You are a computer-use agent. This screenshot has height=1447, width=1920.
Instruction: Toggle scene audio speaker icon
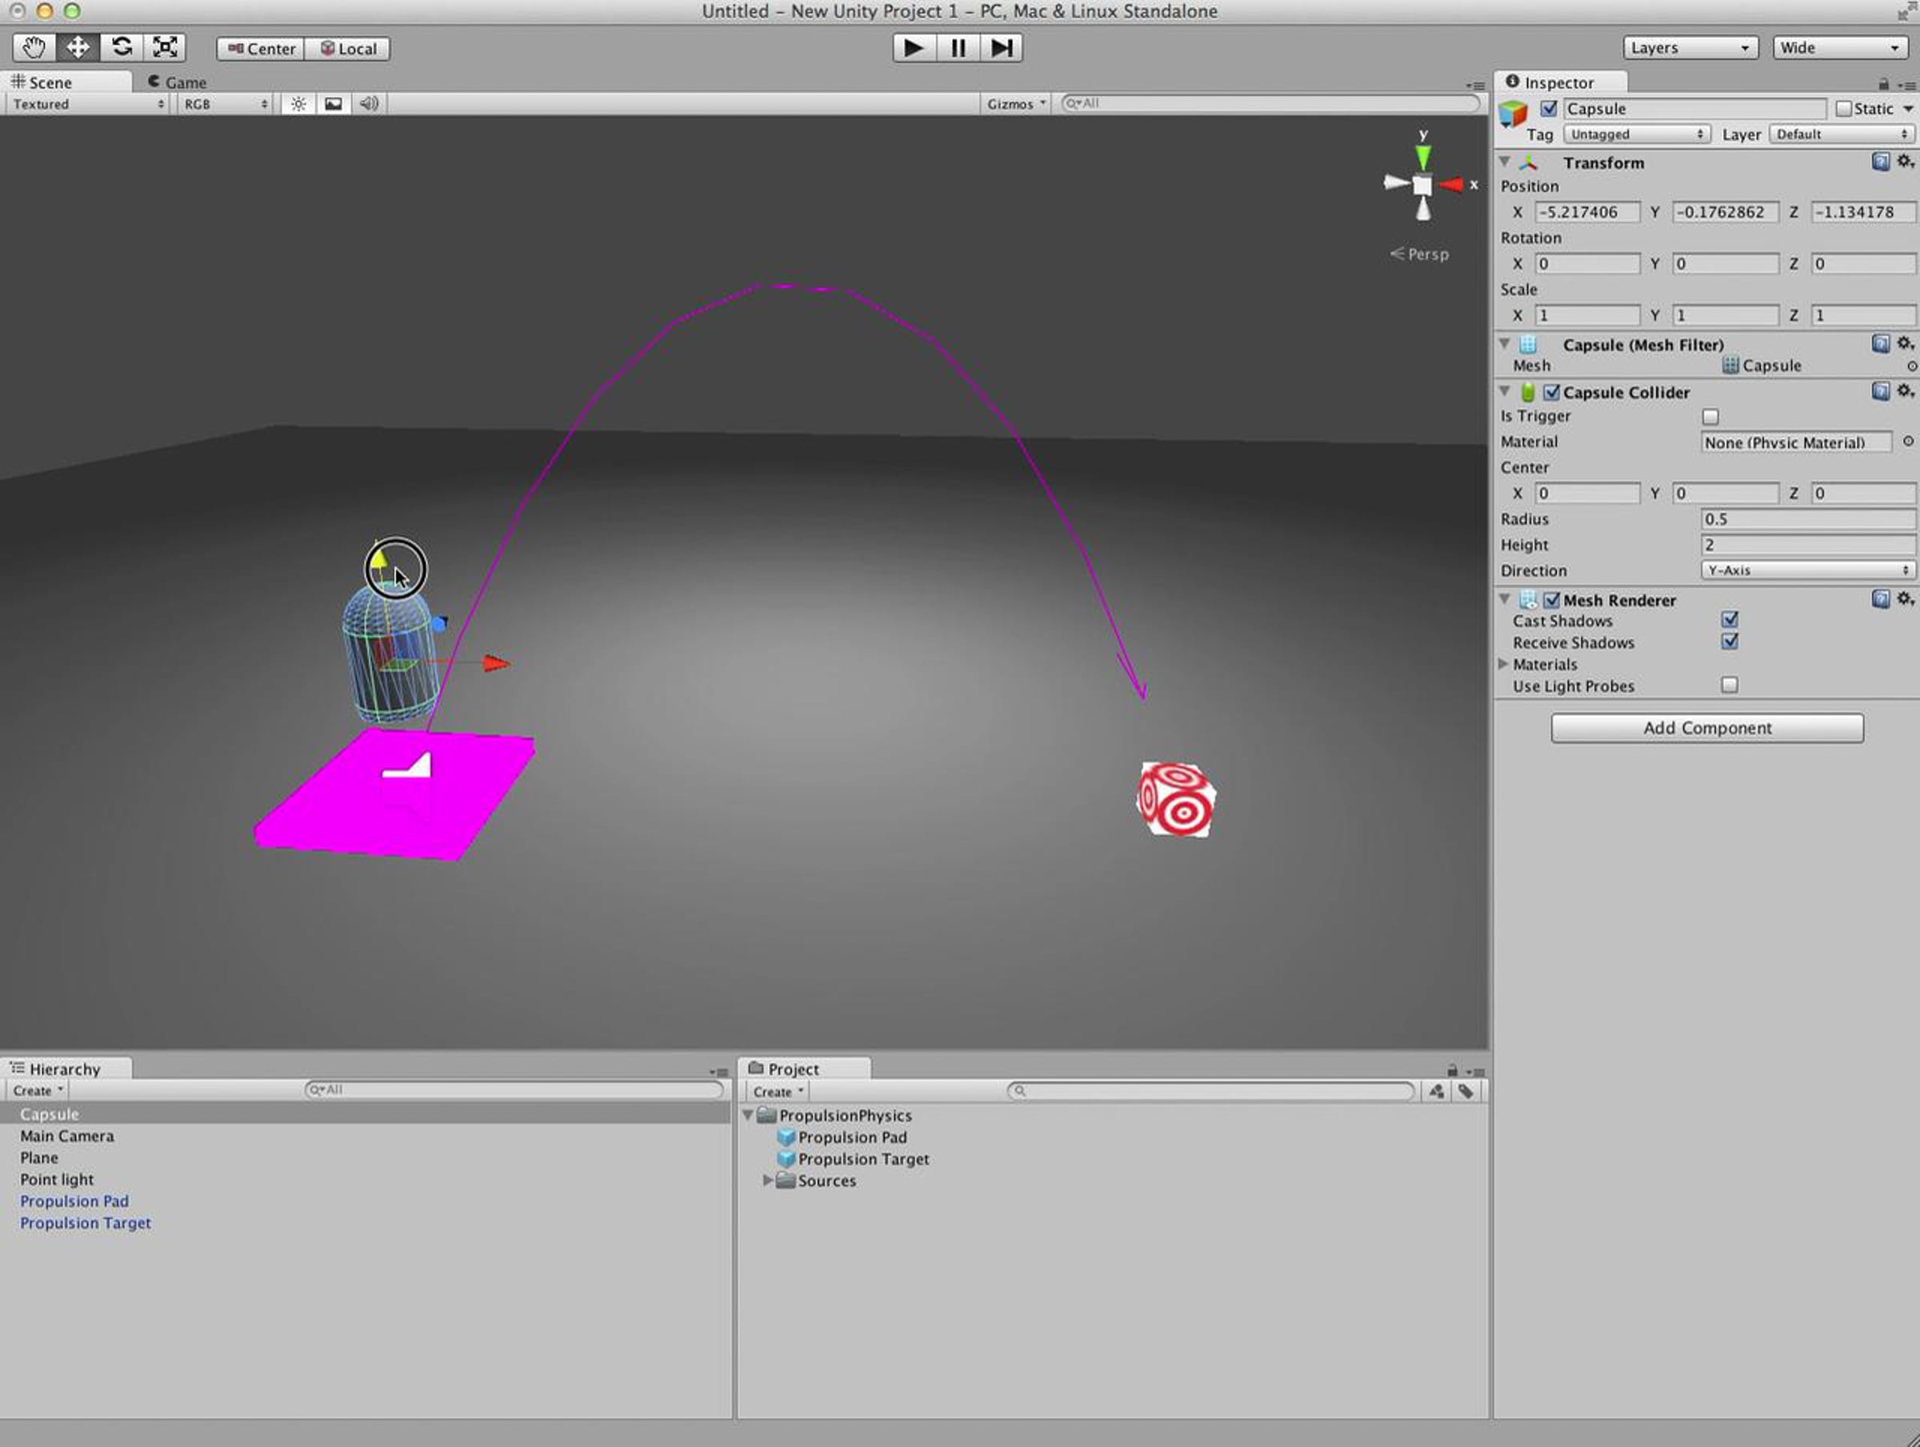[x=369, y=104]
